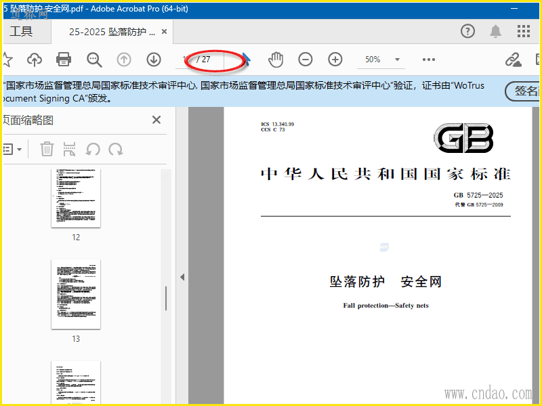Screen dimensions: 542x406
Task: Zoom out with the minus button
Action: coord(306,60)
